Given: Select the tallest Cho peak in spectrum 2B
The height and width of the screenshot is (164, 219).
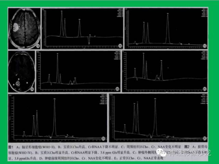Looking at the screenshot, I should [57, 68].
